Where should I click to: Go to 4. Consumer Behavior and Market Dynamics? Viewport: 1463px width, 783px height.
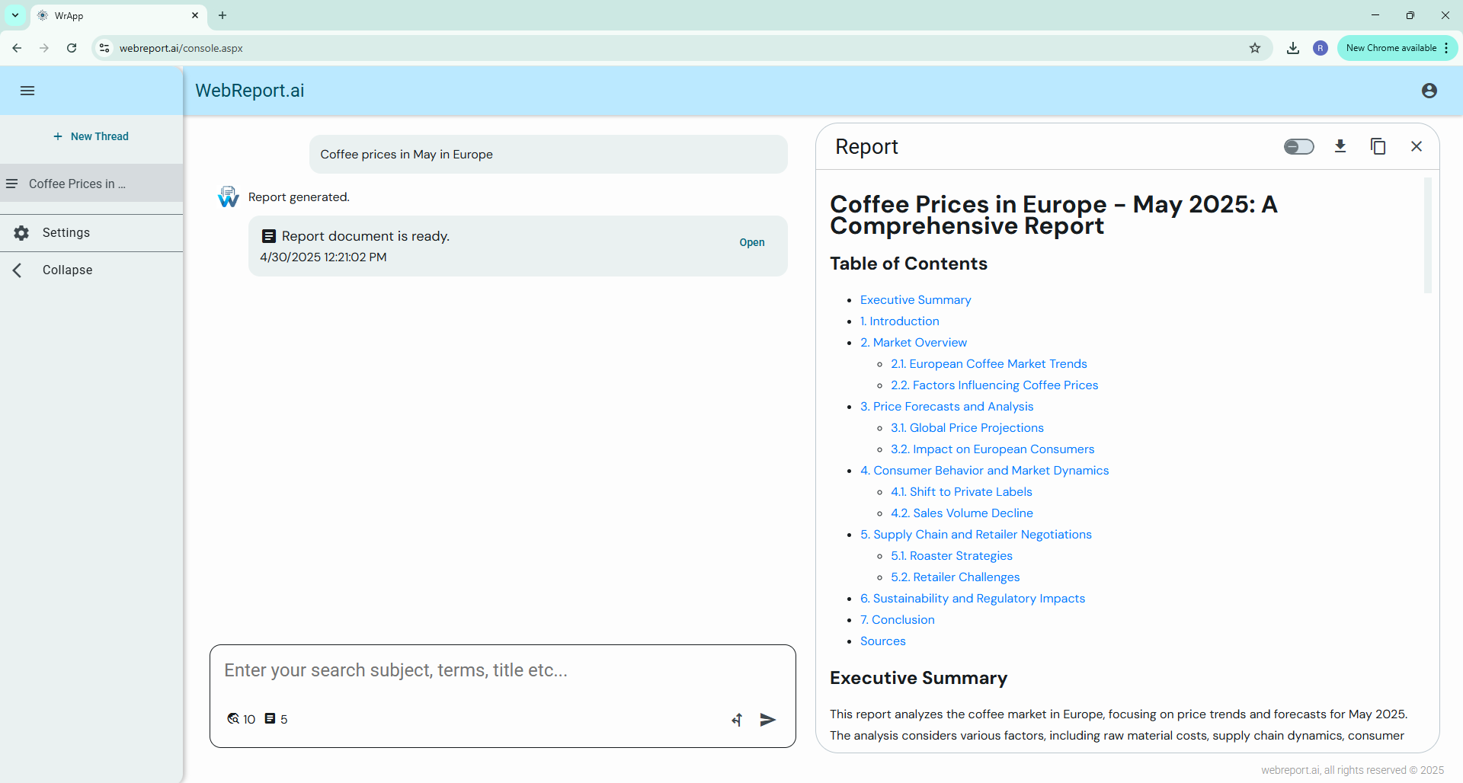point(984,471)
